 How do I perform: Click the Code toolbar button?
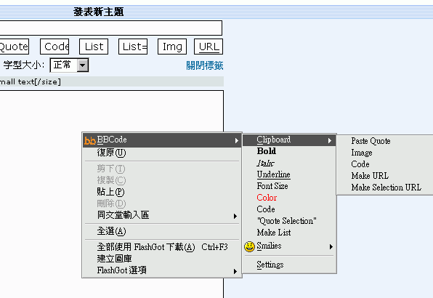54,47
